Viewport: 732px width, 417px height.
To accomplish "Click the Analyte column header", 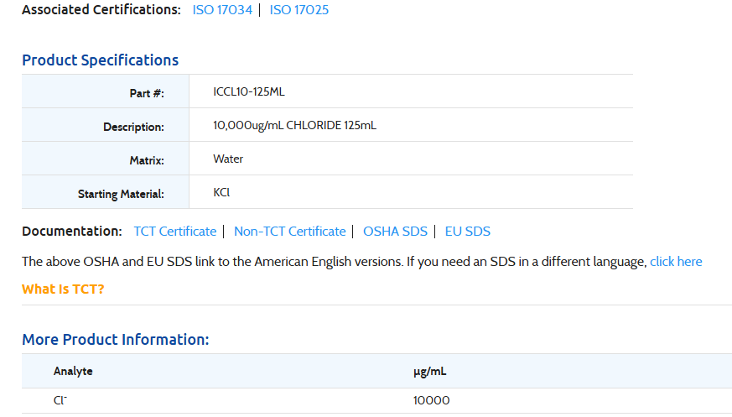I will [x=73, y=371].
